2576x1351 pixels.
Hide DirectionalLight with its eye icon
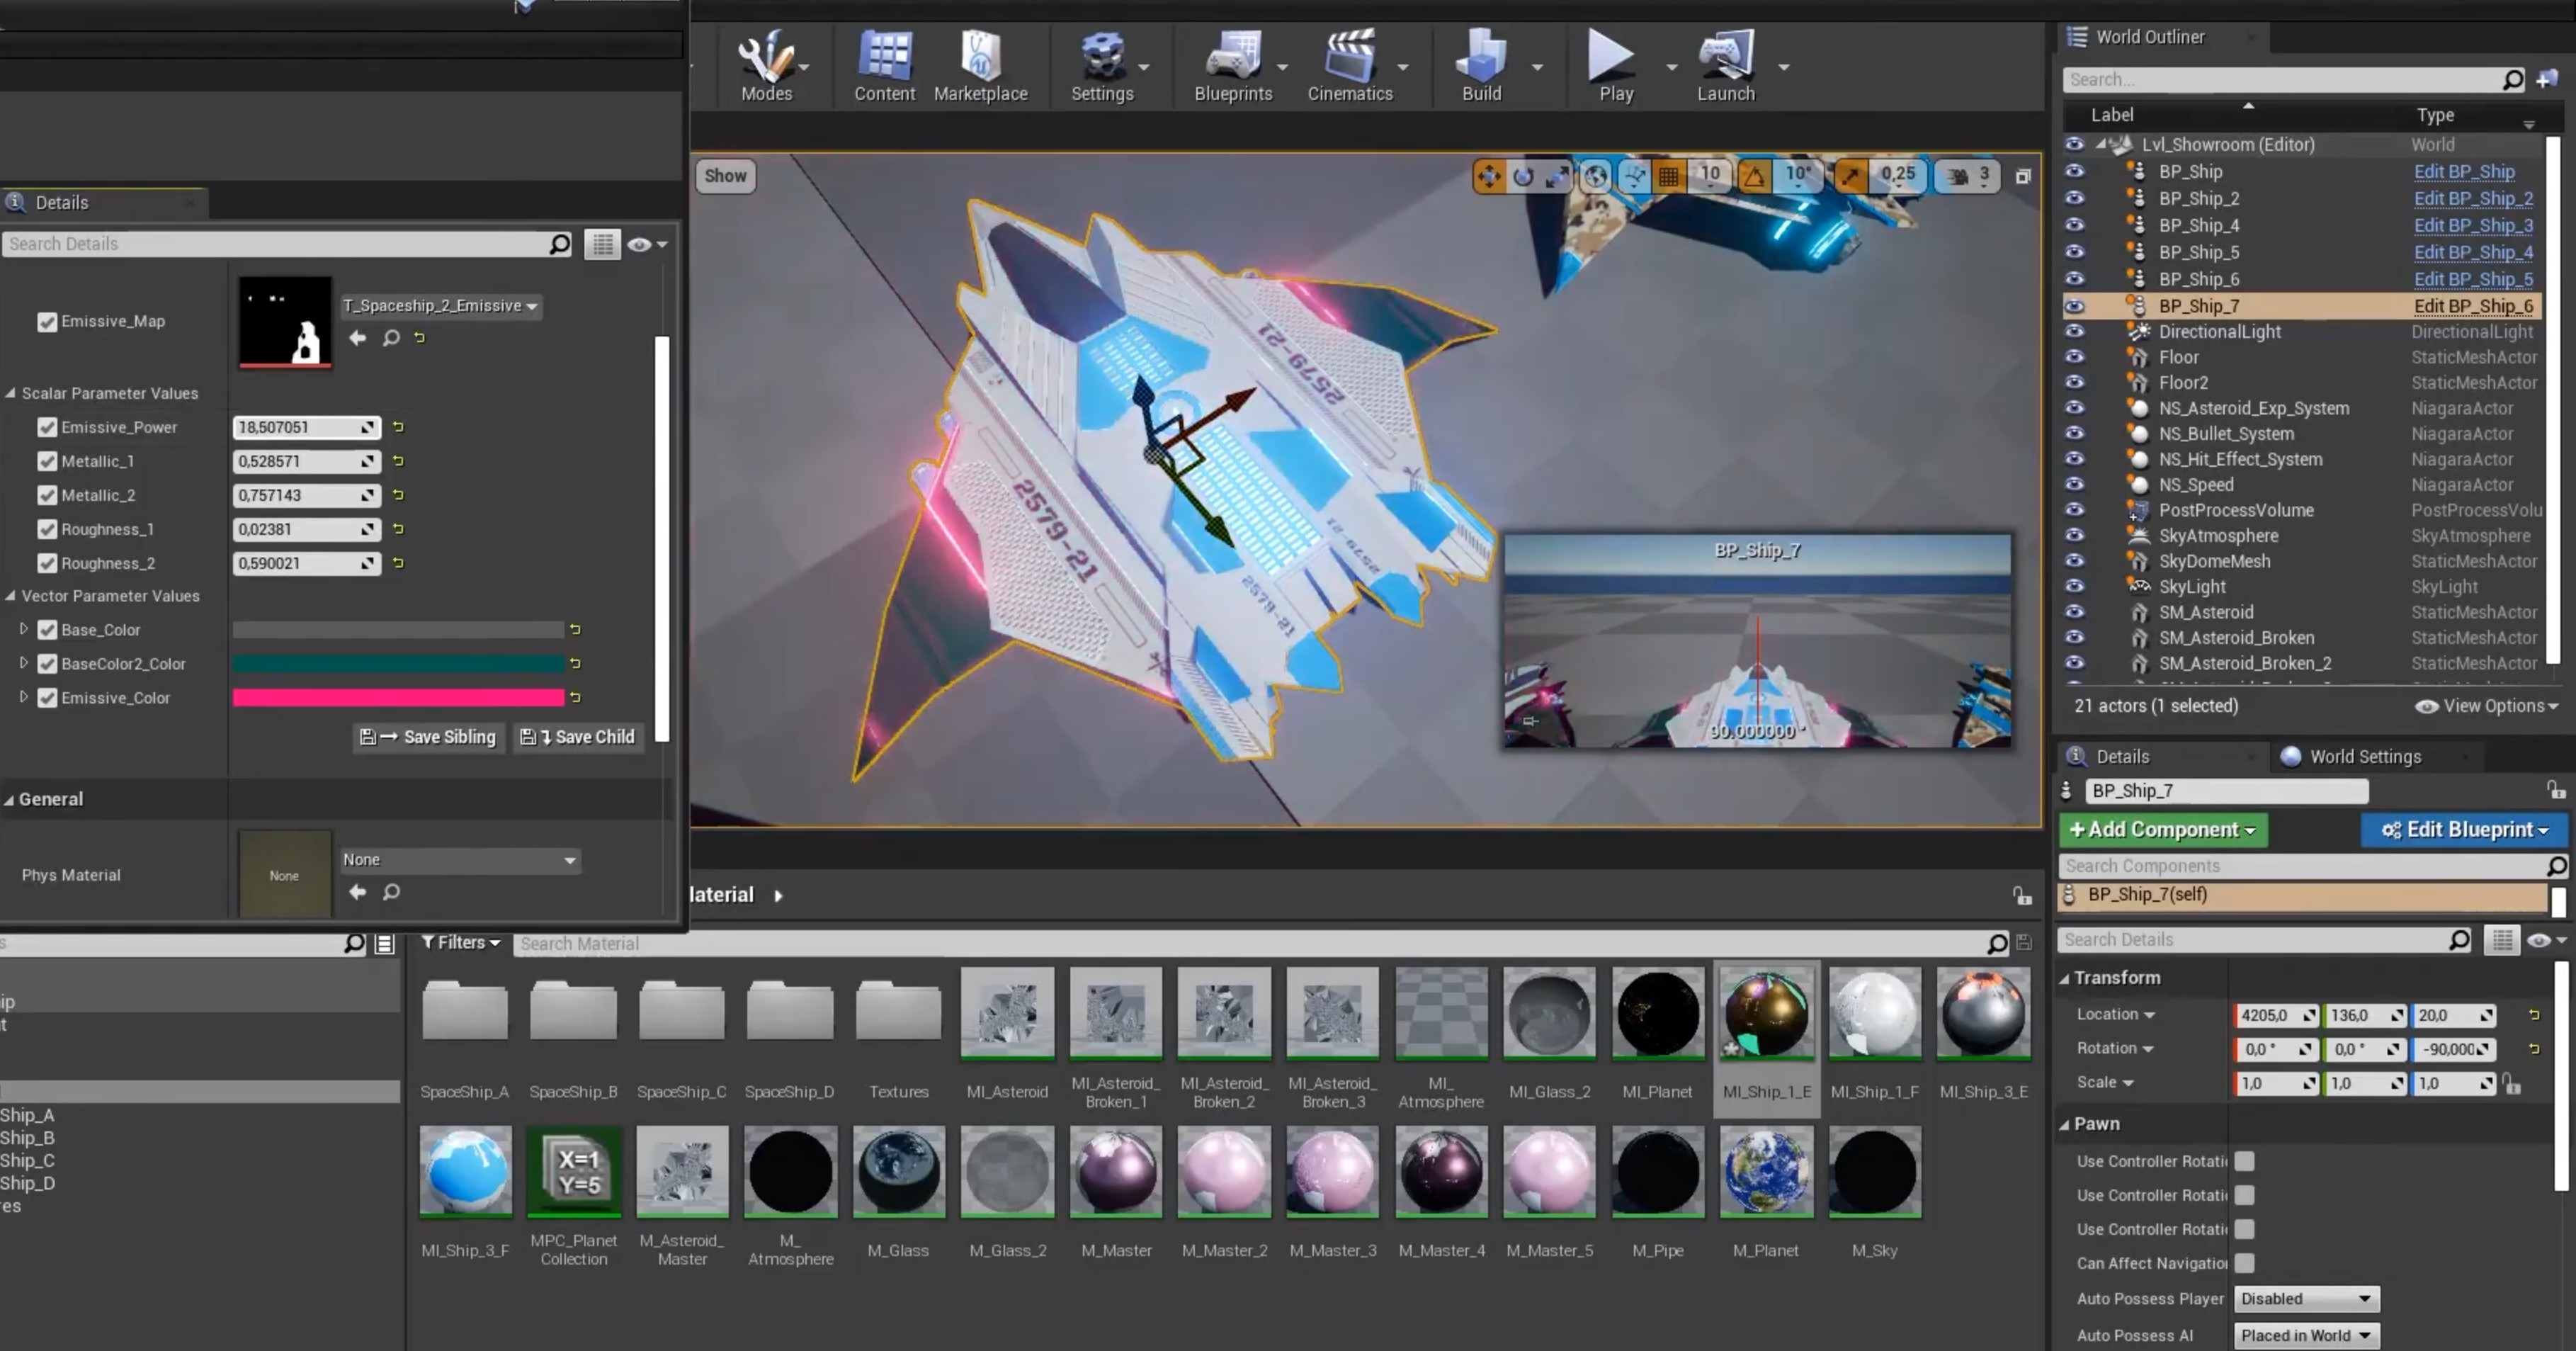[2074, 332]
